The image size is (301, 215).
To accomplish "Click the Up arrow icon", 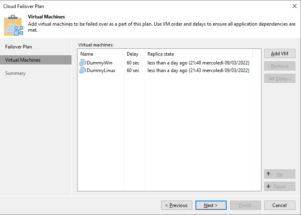I will (269, 174).
